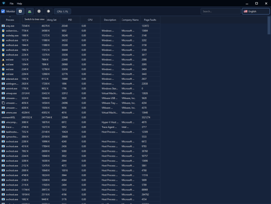Click icon of svchost.exe PID 1312
Screen dimensions: 271x204
coord(3,190)
